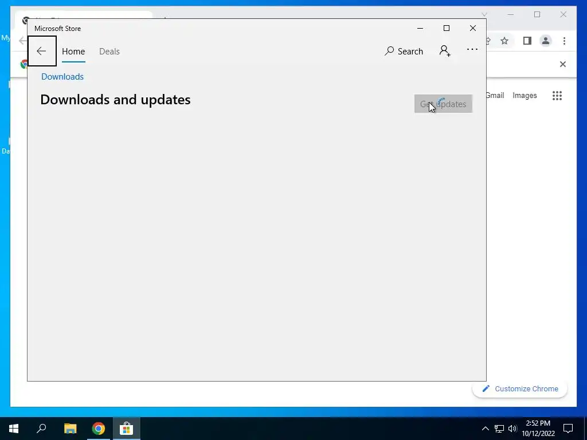Minimize the Microsoft Store window
This screenshot has height=440, width=587.
420,28
